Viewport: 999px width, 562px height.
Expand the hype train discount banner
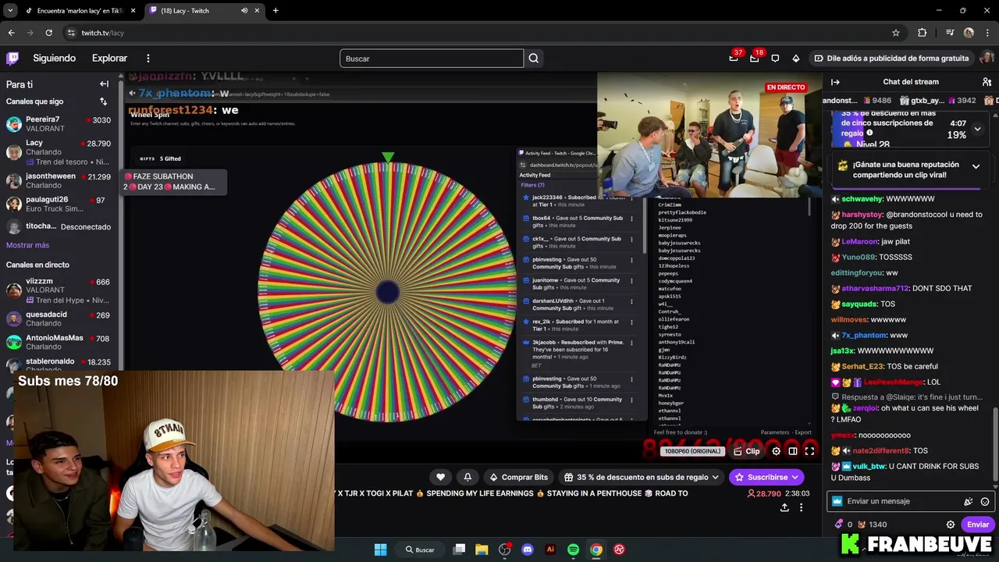976,129
